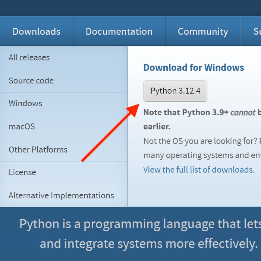Open Other Platforms submenu entry

[x=64, y=150]
